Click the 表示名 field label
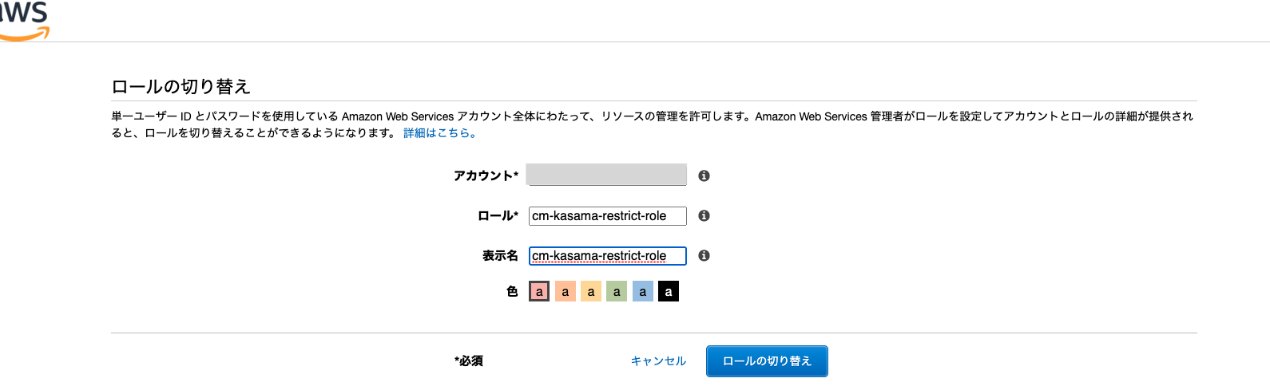This screenshot has width=1270, height=390. pos(500,255)
